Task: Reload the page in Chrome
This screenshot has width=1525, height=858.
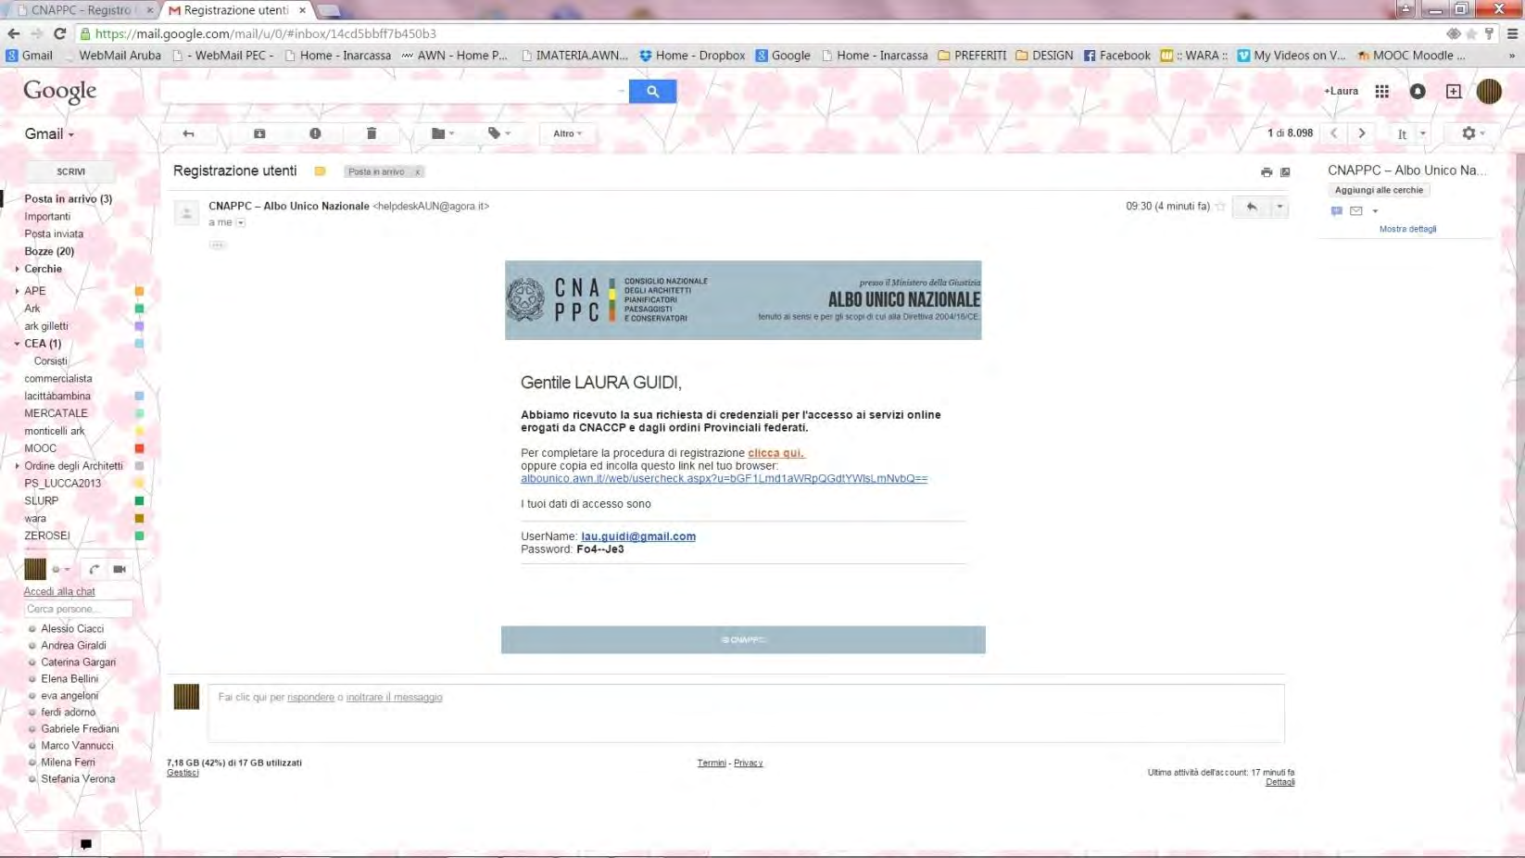Action: point(60,33)
